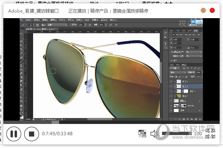This screenshot has width=223, height=148.
Task: Select the Magic Wand tool
Action: click(22, 46)
